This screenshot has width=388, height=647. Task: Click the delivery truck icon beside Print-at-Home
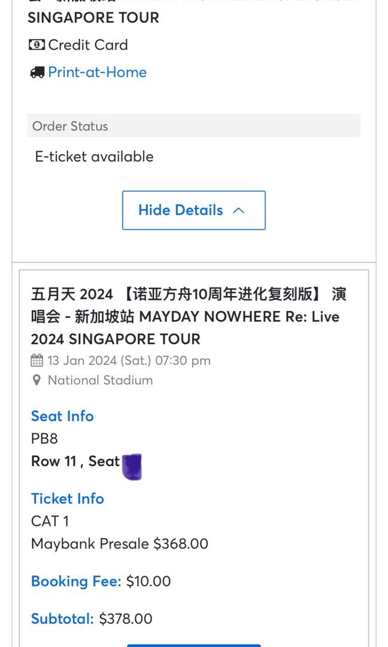point(37,72)
